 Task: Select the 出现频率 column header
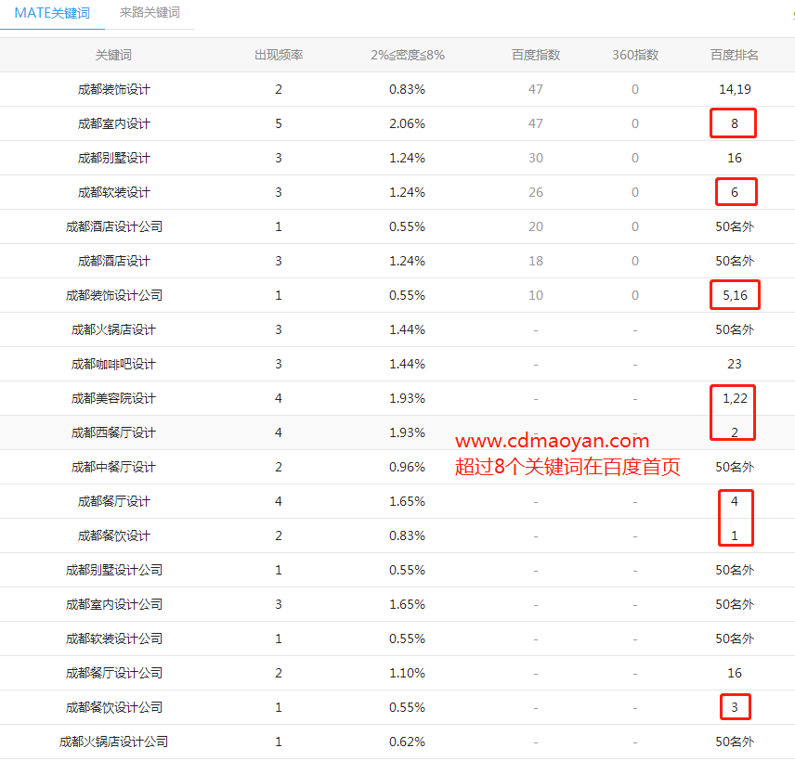[279, 55]
